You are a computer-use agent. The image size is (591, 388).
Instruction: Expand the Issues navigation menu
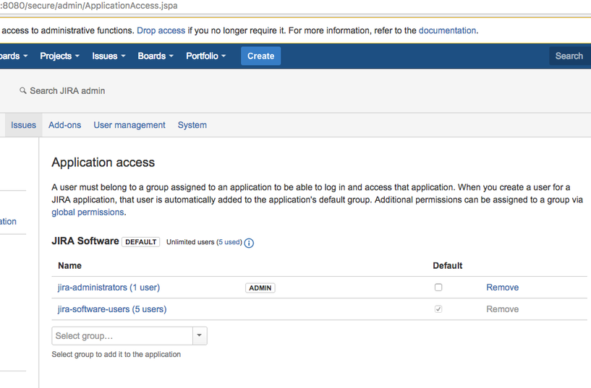tap(109, 56)
